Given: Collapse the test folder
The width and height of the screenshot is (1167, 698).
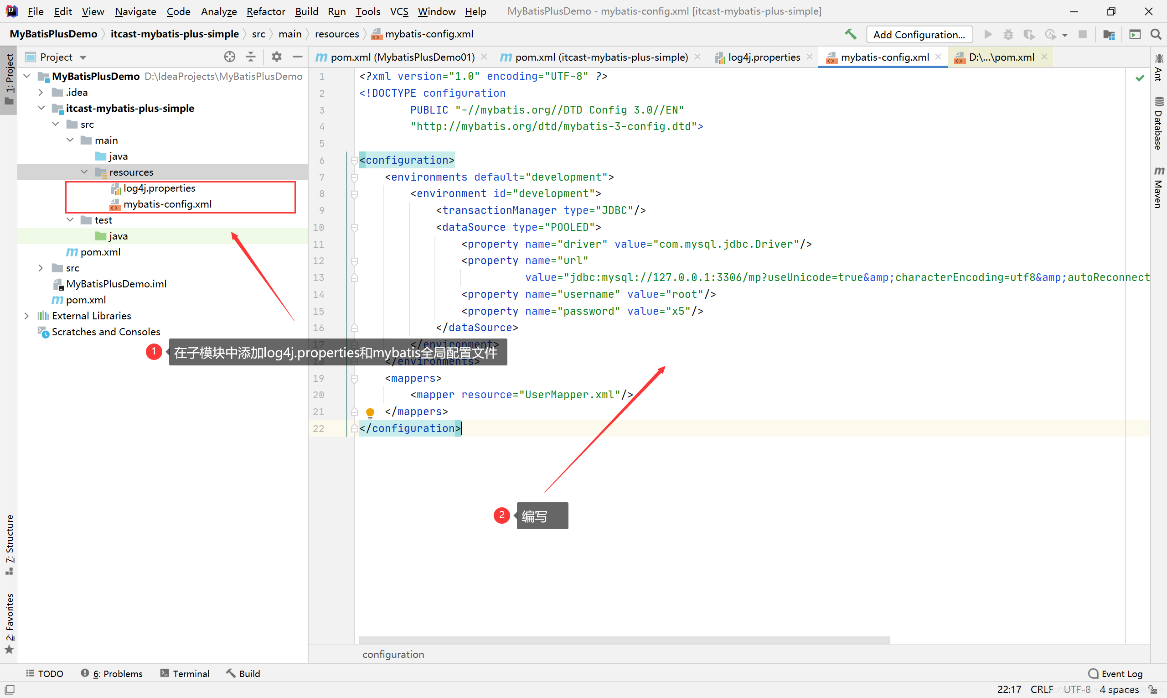Looking at the screenshot, I should 70,220.
